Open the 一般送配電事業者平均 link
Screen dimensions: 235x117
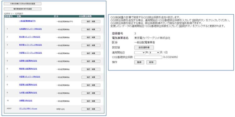(x=28, y=21)
